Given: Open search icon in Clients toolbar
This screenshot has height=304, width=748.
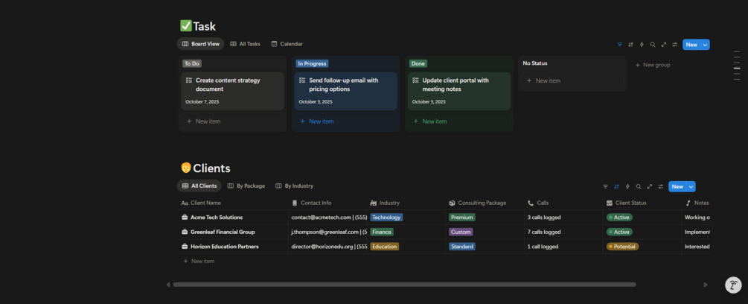Looking at the screenshot, I should (x=639, y=186).
